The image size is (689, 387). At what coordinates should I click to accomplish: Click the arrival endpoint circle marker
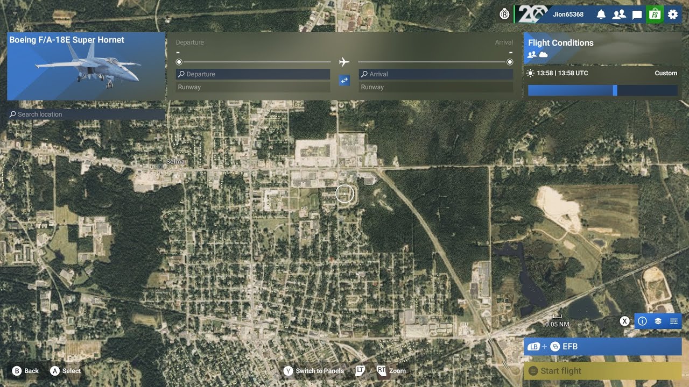point(510,62)
